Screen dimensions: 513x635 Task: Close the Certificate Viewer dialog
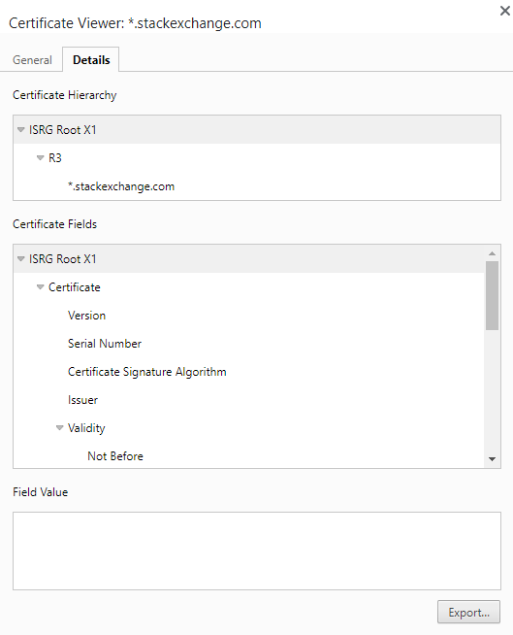[x=505, y=11]
